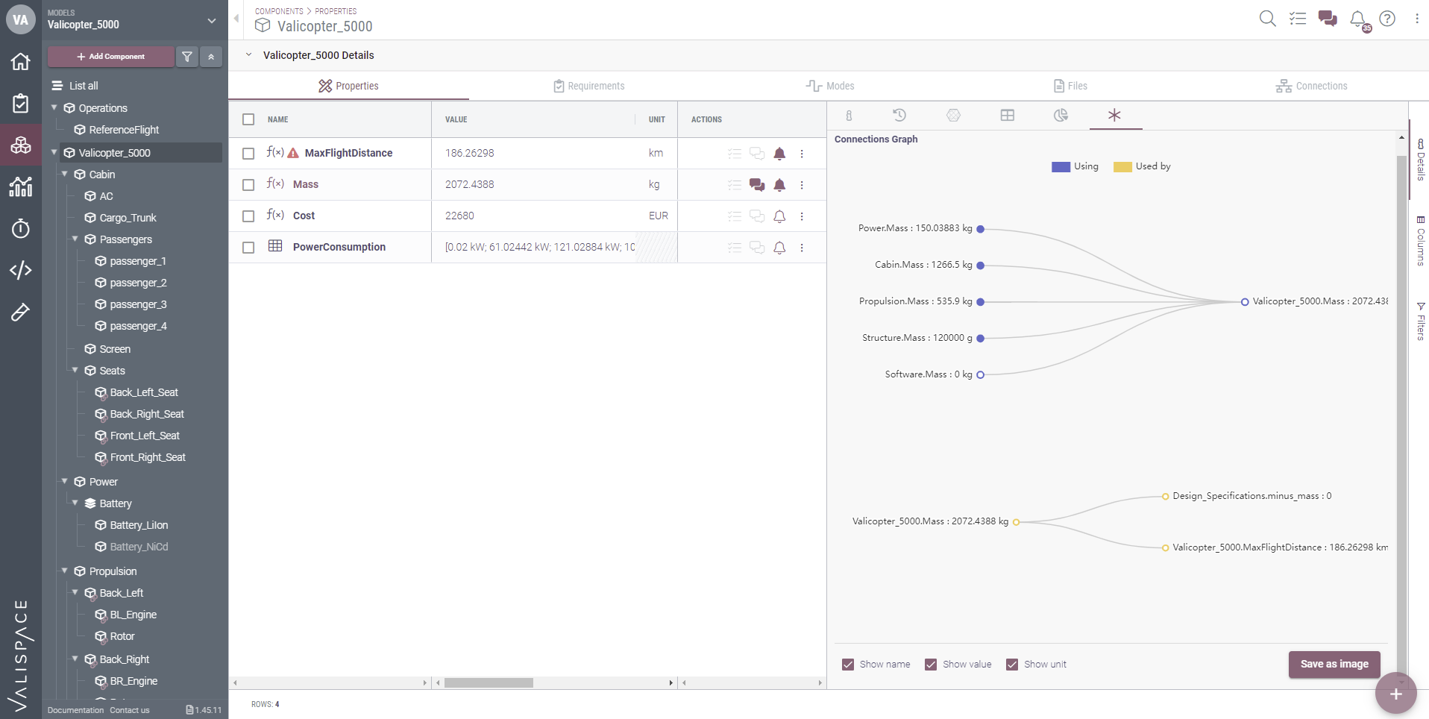
Task: Disable the Show value checkbox
Action: click(929, 665)
